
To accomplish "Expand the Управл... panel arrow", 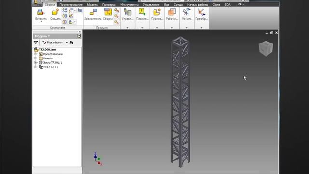I will 127,28.
